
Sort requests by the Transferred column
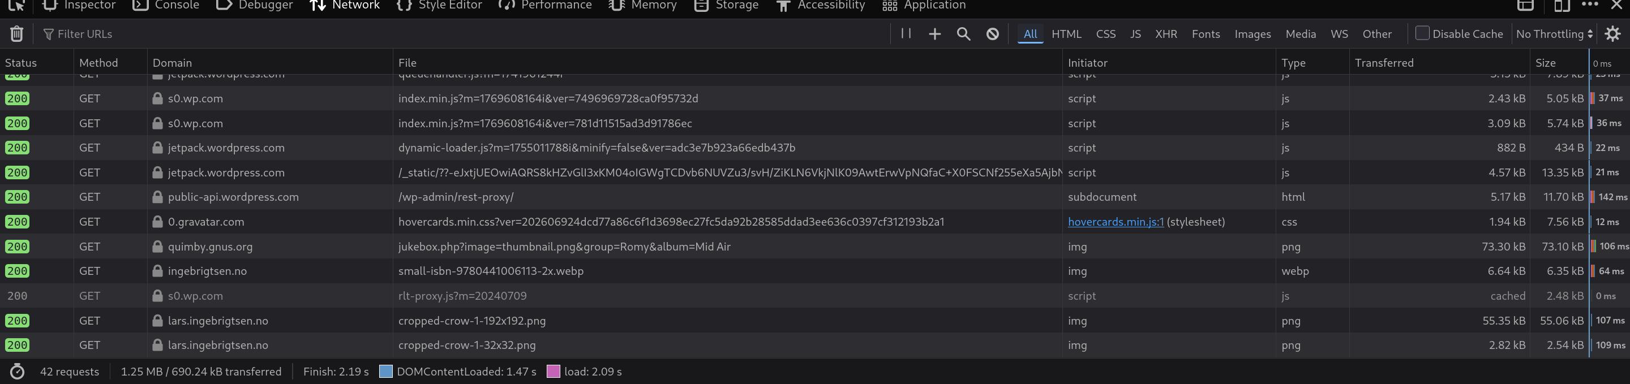point(1383,63)
